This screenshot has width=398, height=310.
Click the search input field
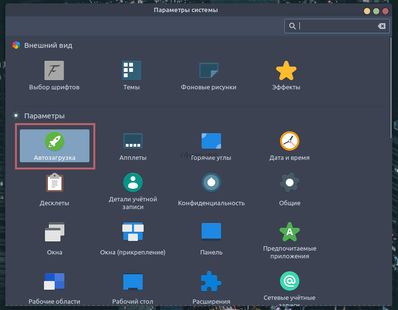coord(336,26)
